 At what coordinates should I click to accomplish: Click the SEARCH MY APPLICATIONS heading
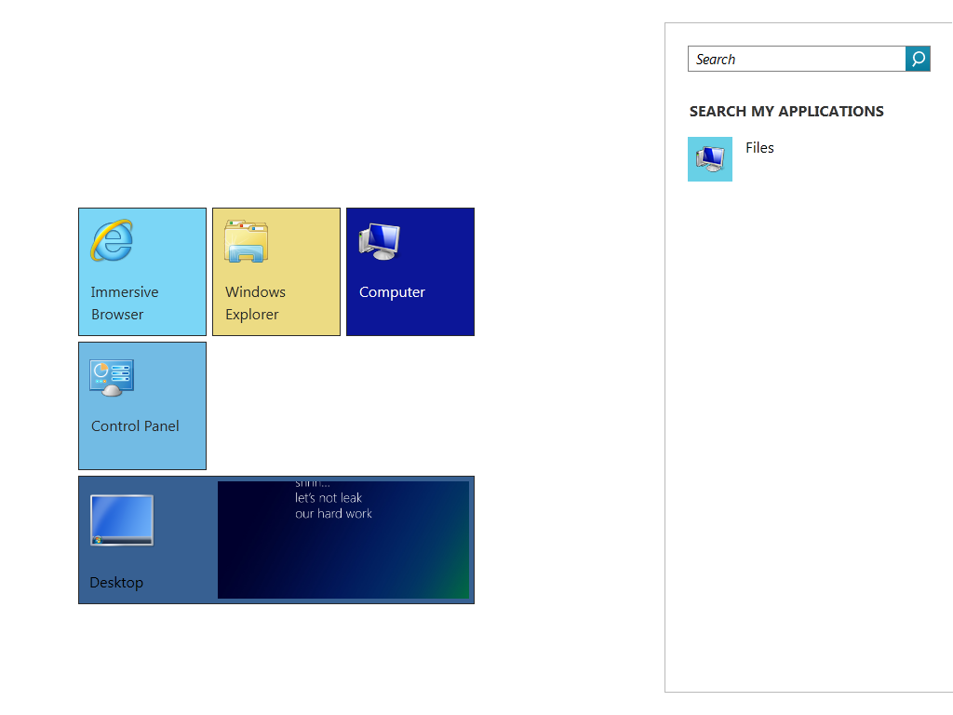pos(786,112)
